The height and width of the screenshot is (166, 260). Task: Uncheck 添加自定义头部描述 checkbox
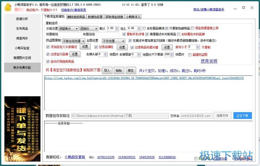[48, 47]
